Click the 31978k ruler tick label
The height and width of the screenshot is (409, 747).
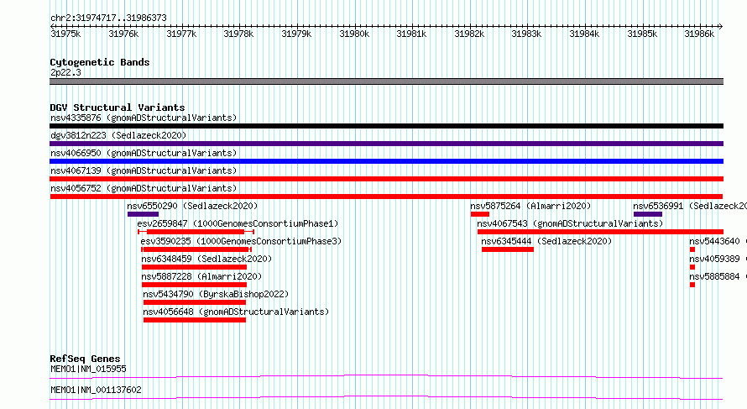point(238,34)
